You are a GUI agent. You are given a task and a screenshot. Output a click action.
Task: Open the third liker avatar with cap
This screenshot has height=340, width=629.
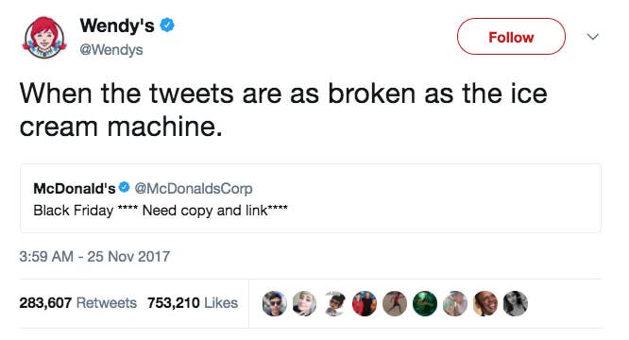pyautogui.click(x=334, y=303)
